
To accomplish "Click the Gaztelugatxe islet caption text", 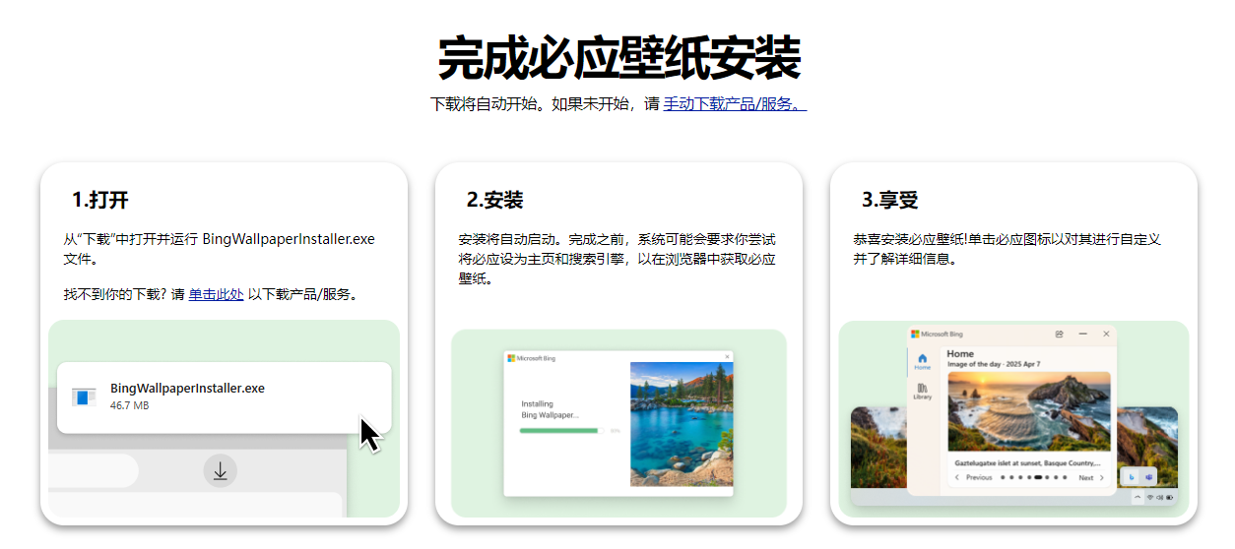I will pyautogui.click(x=1027, y=462).
